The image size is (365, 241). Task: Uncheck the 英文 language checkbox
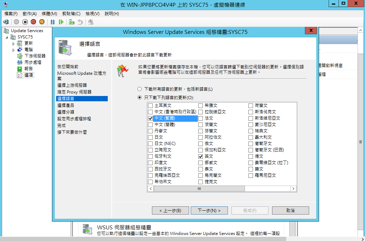click(x=200, y=156)
